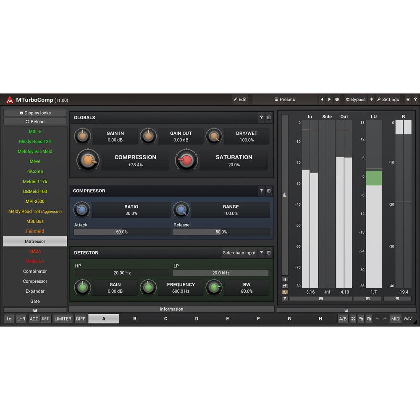Go to previous preset arrow
This screenshot has width=420, height=420.
(322, 100)
